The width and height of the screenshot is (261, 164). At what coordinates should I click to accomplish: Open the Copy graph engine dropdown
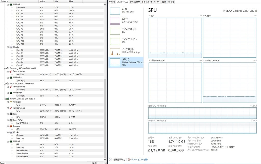[204, 16]
